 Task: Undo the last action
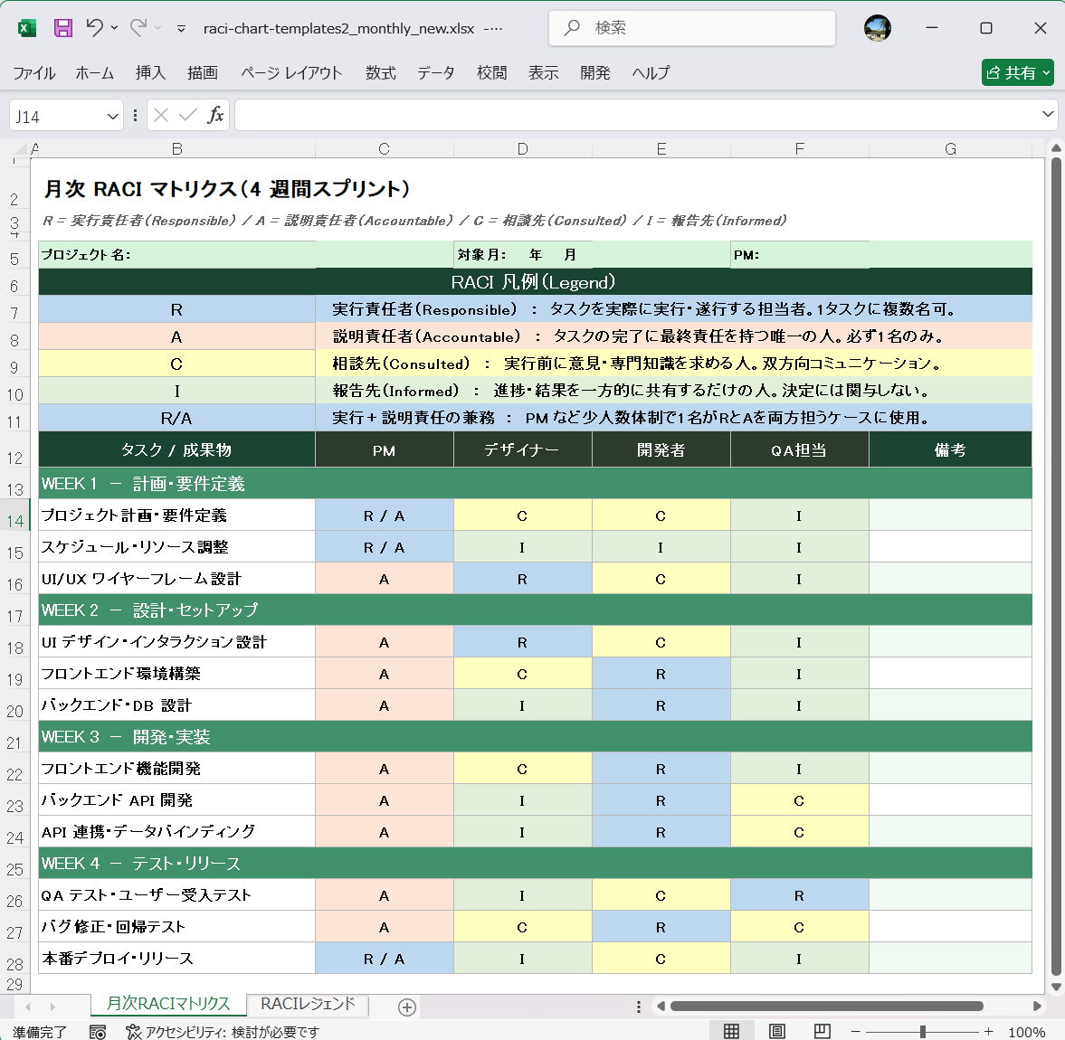pos(94,28)
